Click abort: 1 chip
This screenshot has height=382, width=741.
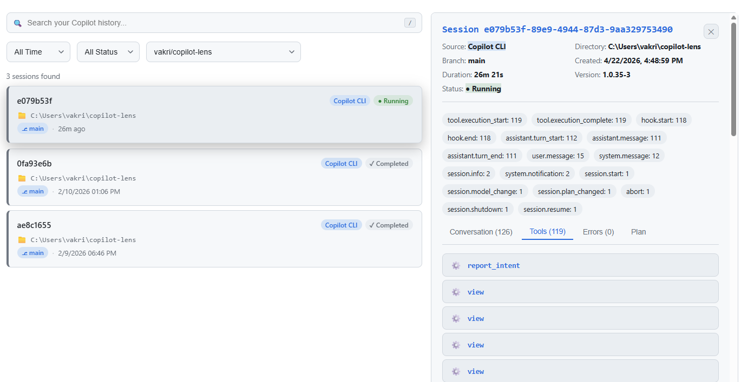tap(638, 191)
